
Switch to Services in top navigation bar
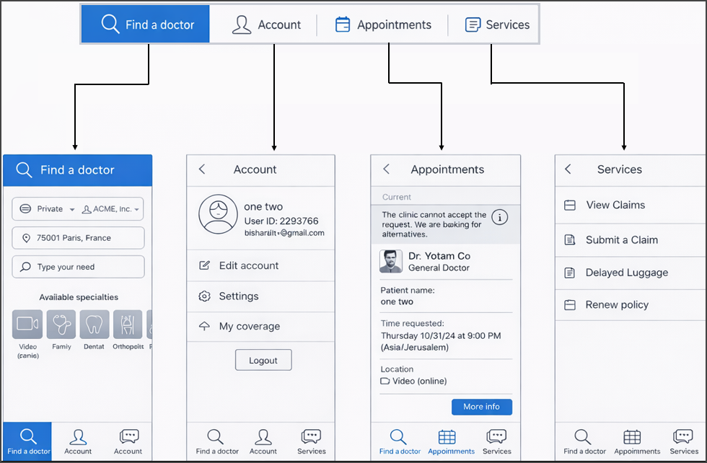(497, 25)
